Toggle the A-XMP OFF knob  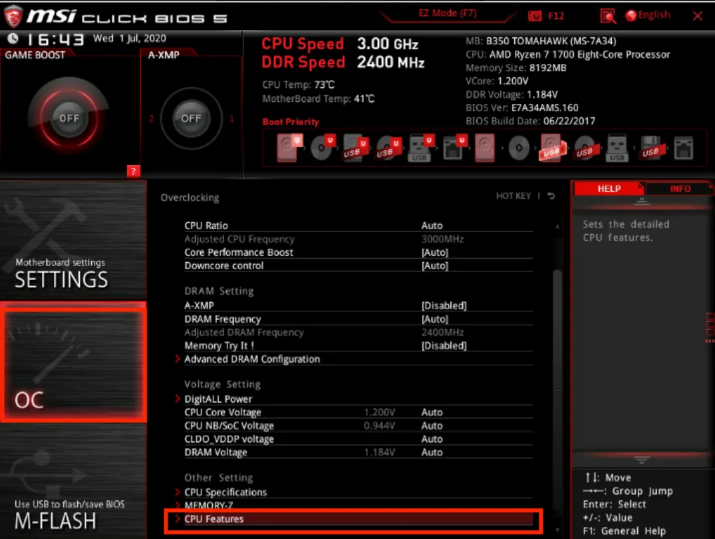tap(191, 118)
